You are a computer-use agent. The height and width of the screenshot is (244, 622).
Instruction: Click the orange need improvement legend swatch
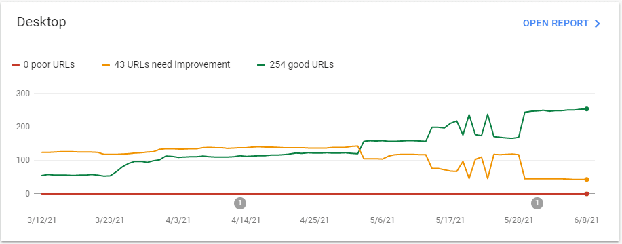[106, 65]
